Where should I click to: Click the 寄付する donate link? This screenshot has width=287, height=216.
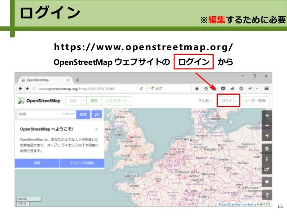pos(265,204)
